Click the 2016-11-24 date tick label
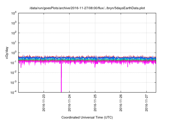This screenshot has height=120, width=172. (x=69, y=103)
